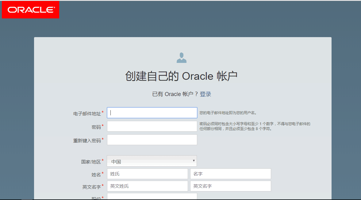Focus the 英文名字 field

tap(230, 186)
